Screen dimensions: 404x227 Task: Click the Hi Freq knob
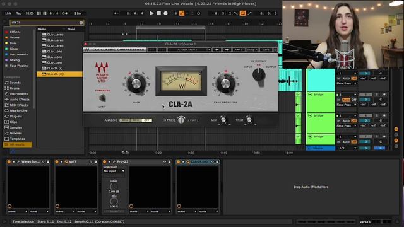click(181, 120)
